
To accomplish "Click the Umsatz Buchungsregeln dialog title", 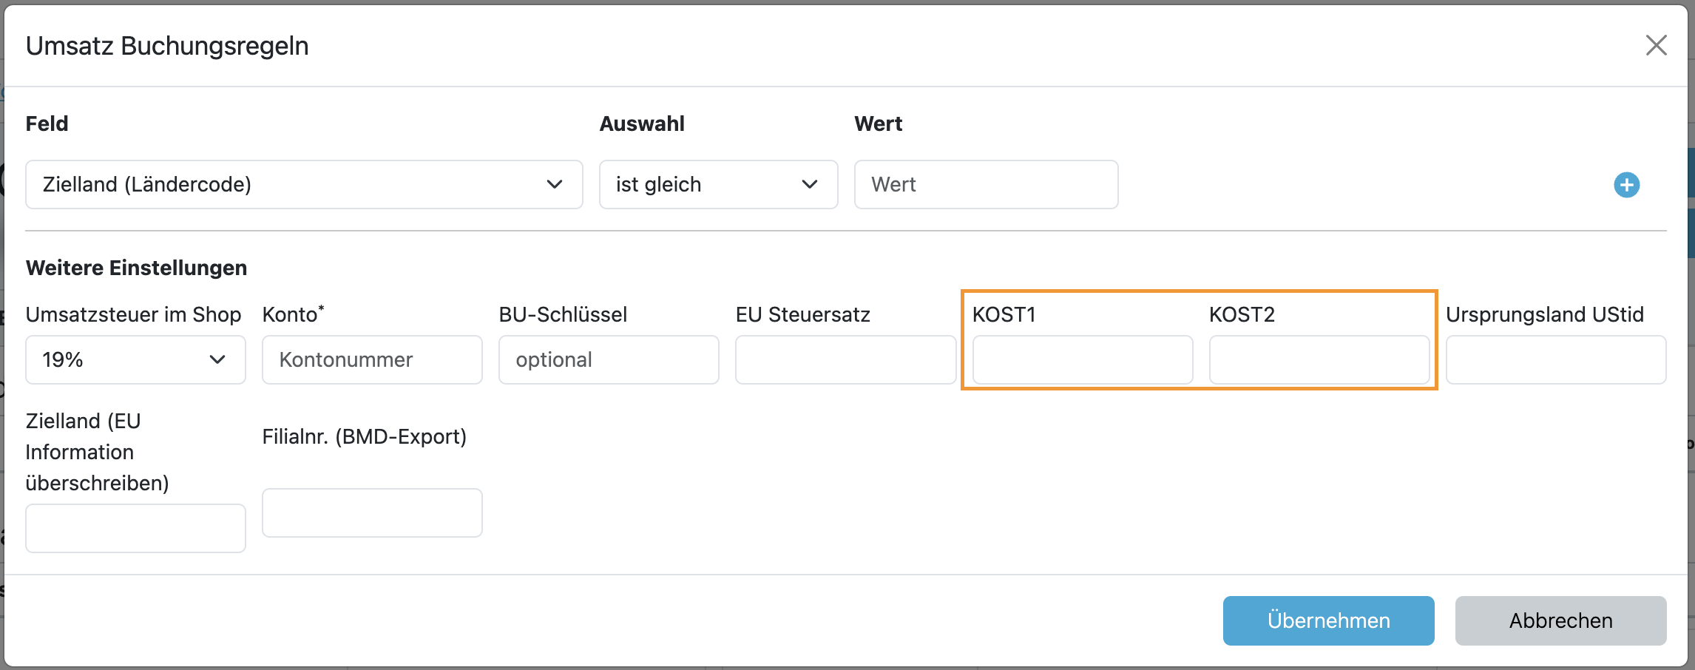I will pyautogui.click(x=167, y=46).
